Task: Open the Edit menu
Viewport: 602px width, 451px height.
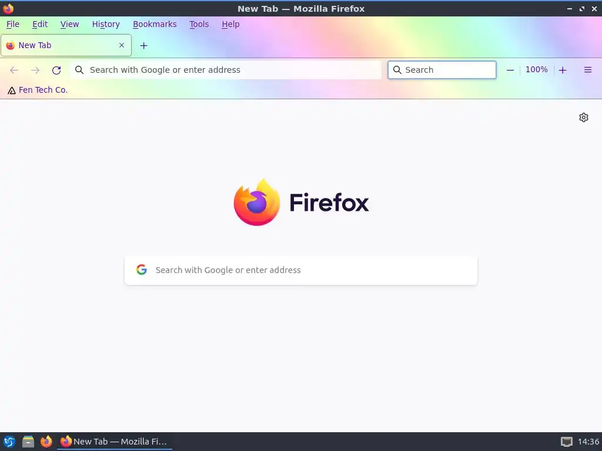Action: coord(40,24)
